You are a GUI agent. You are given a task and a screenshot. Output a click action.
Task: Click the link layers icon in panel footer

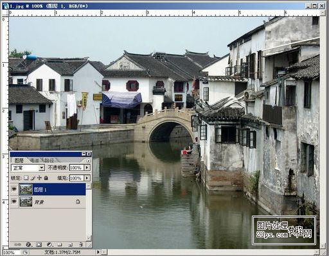point(17,244)
